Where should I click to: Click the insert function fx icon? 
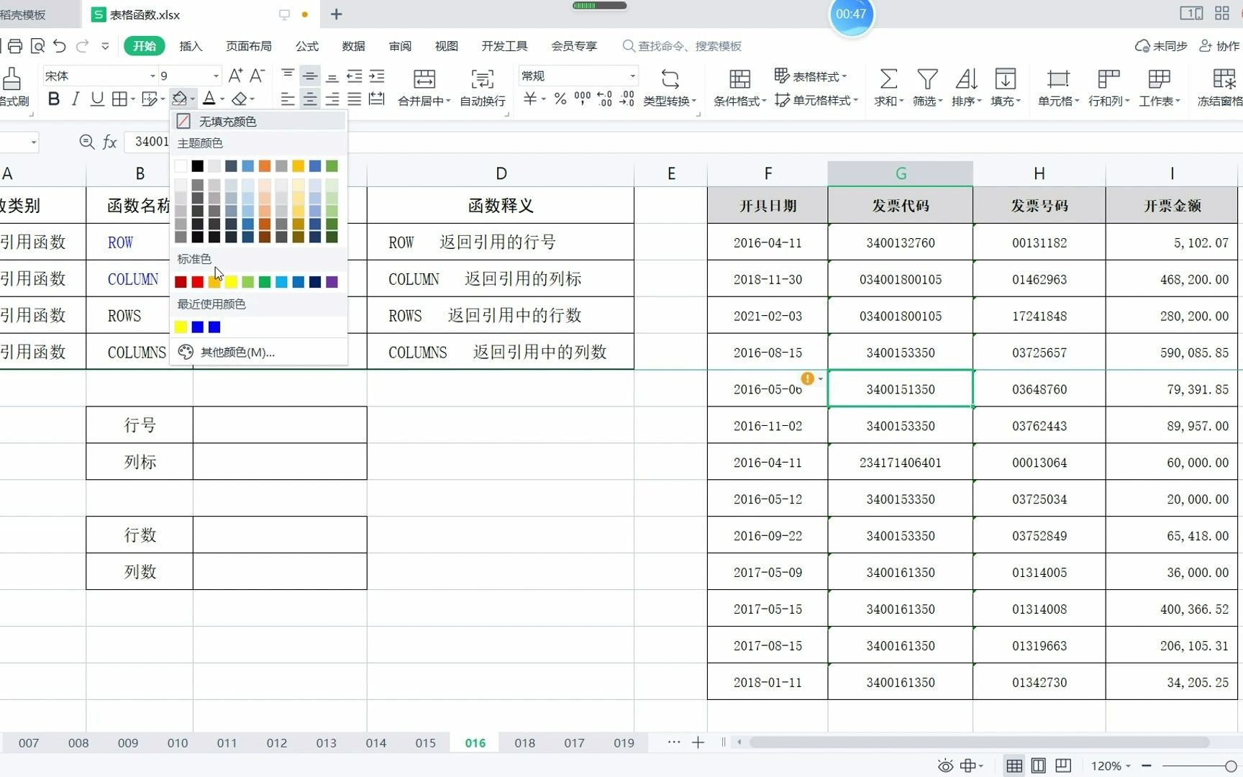pos(109,142)
